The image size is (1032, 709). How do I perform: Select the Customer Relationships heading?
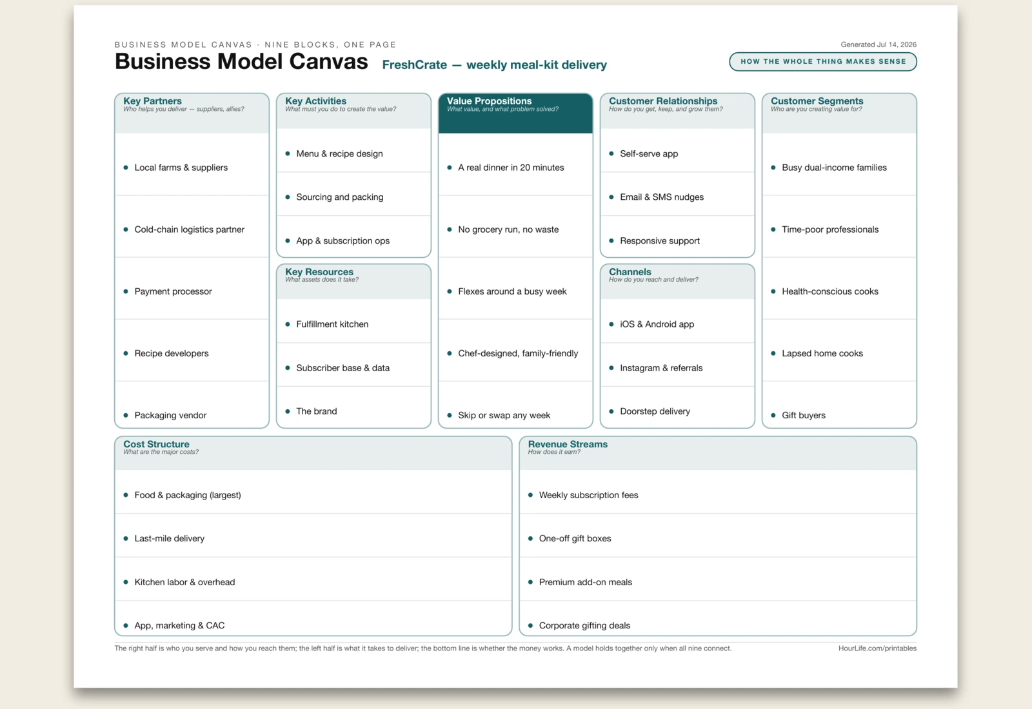click(x=663, y=101)
